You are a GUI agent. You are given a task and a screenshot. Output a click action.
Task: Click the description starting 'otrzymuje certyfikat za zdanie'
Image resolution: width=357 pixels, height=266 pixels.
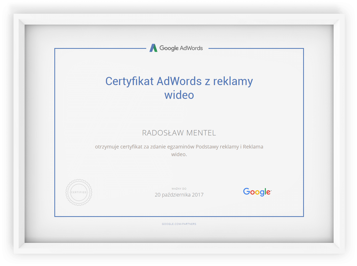point(179,151)
